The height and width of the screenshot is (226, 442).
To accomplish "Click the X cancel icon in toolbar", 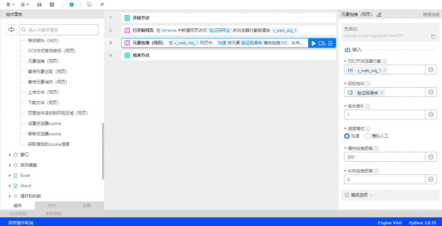I will tap(52, 4).
